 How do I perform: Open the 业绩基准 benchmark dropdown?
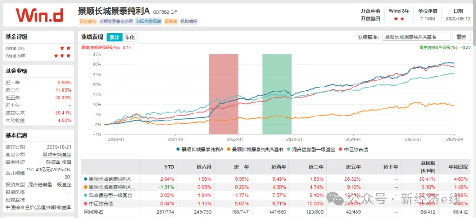click(416, 37)
